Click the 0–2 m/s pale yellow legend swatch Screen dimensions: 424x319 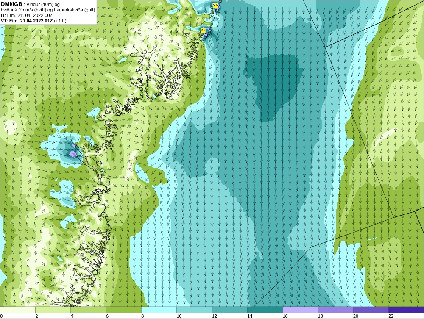(x=17, y=310)
